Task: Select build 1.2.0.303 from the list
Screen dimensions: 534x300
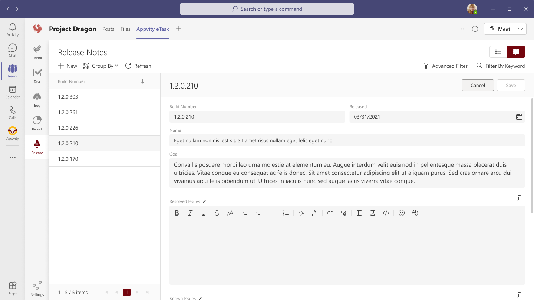Action: pos(68,97)
